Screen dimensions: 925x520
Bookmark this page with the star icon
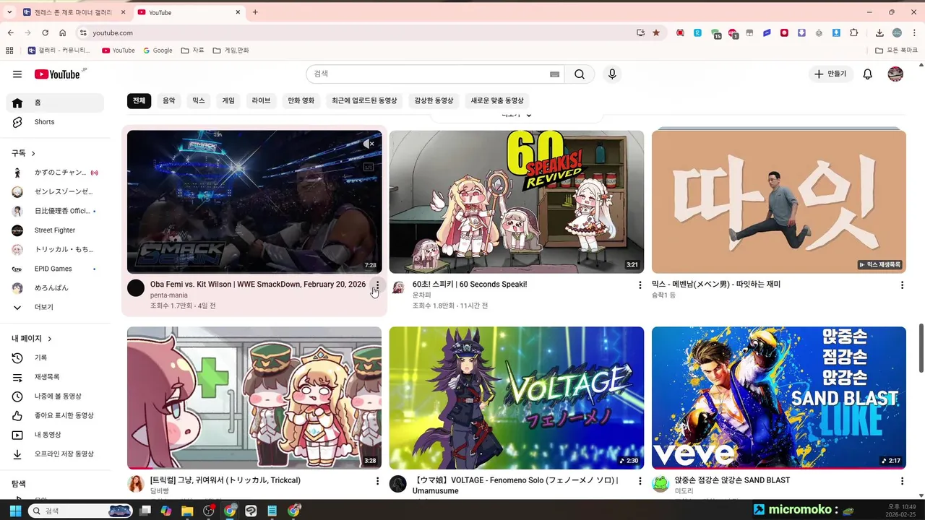[x=656, y=32]
